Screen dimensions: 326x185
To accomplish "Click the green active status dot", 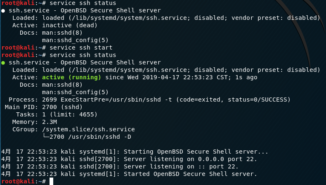I will [3, 63].
